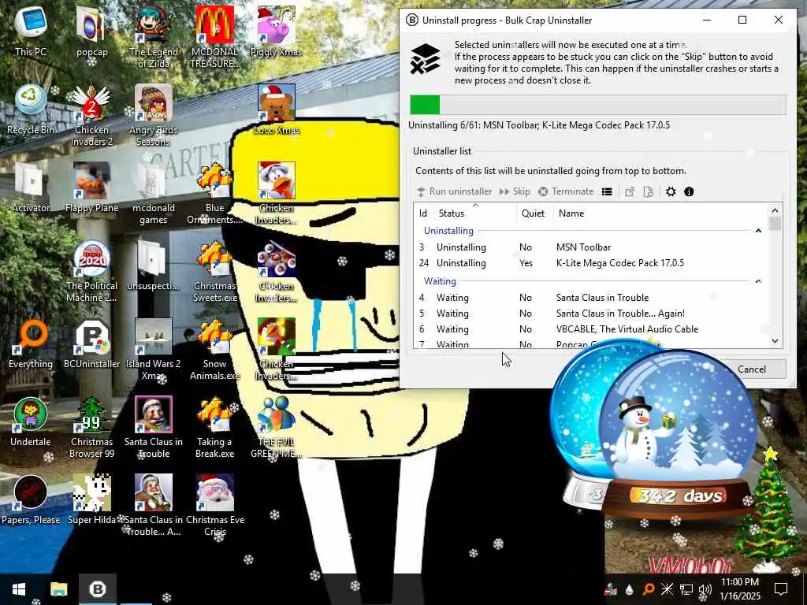Open Papers, Please desktop shortcut
The width and height of the screenshot is (807, 605).
coord(31,500)
